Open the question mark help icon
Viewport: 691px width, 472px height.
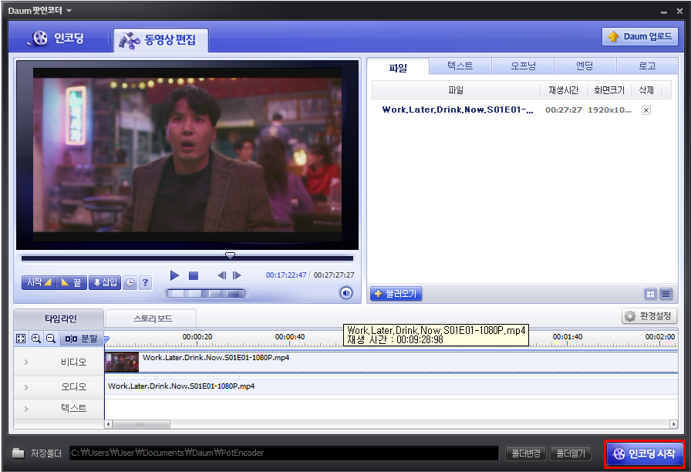point(146,282)
